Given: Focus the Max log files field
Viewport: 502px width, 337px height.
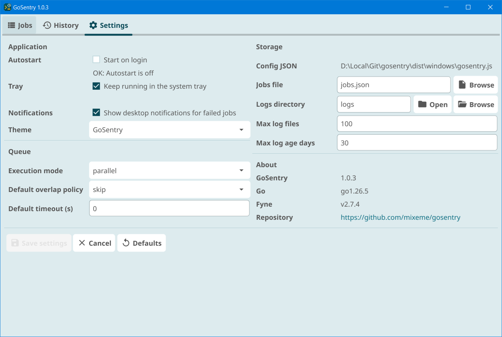Looking at the screenshot, I should pos(417,124).
